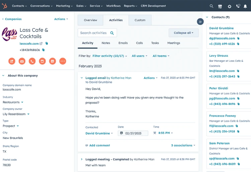Image resolution: width=251 pixels, height=172 pixels.
Task: Click the search magnifier in top navigation
Action: pyautogui.click(x=211, y=6)
